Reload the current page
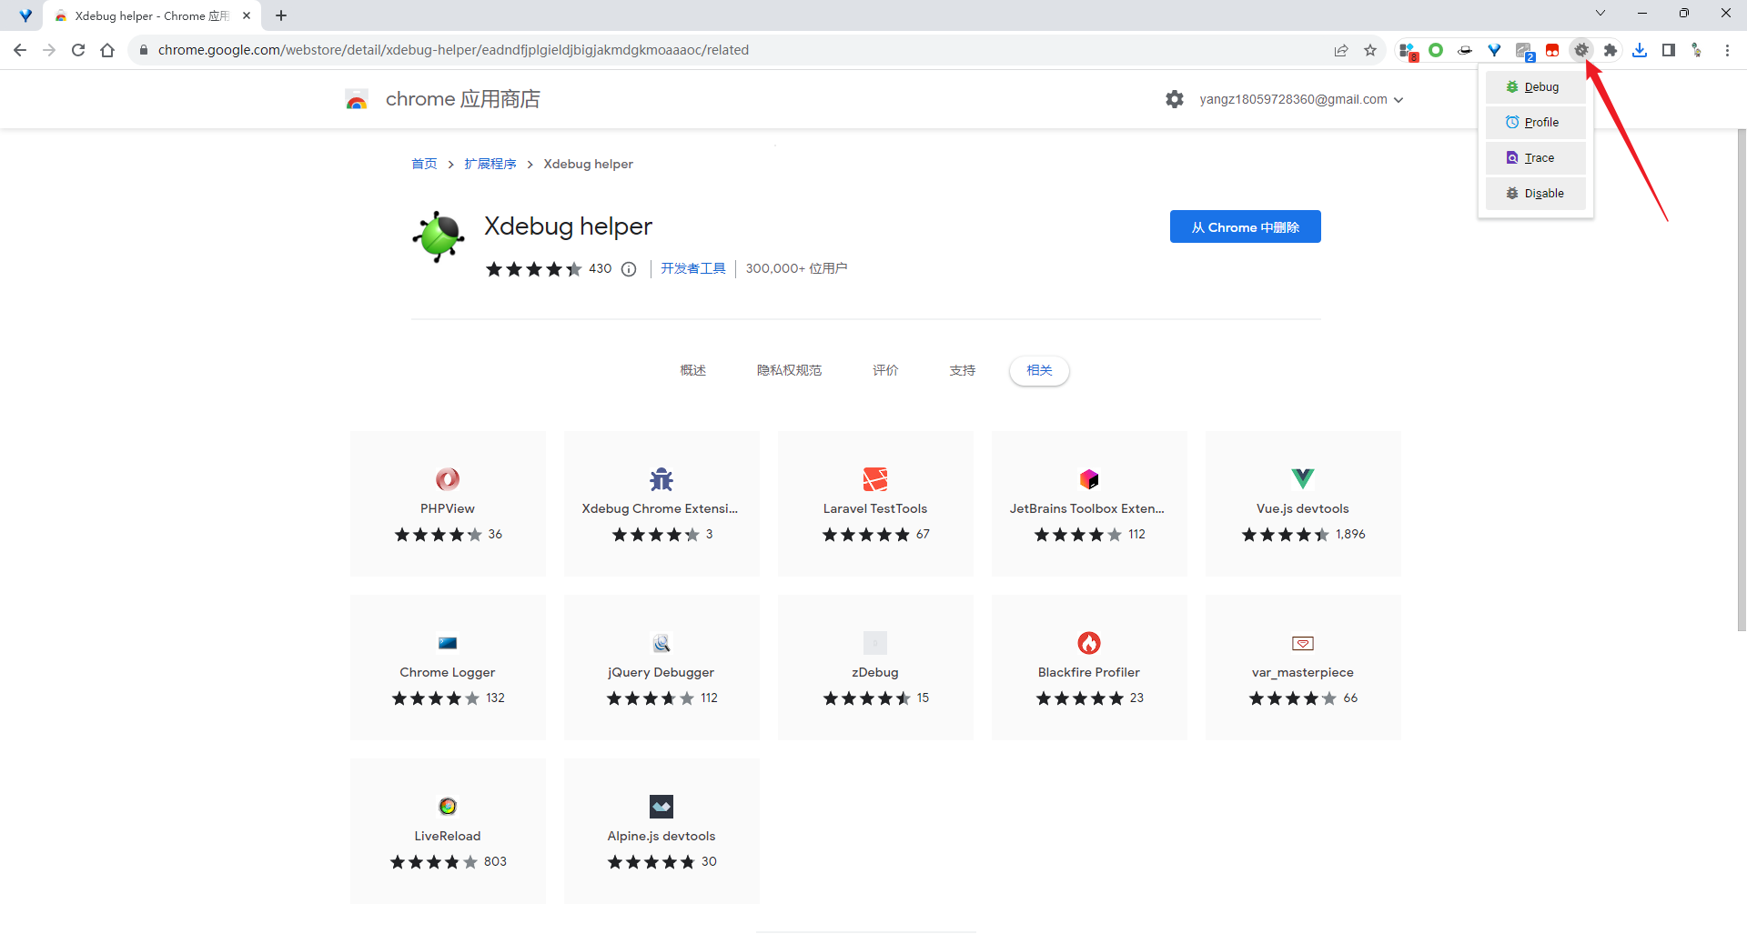 78,50
